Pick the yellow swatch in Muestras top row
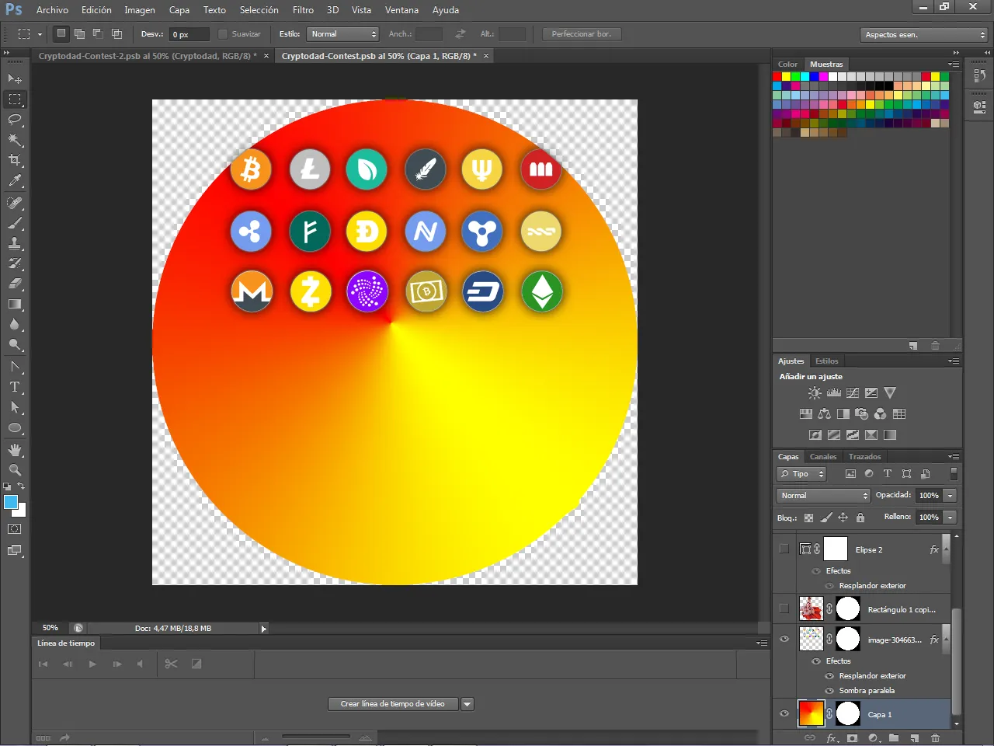Image resolution: width=994 pixels, height=746 pixels. (x=786, y=77)
